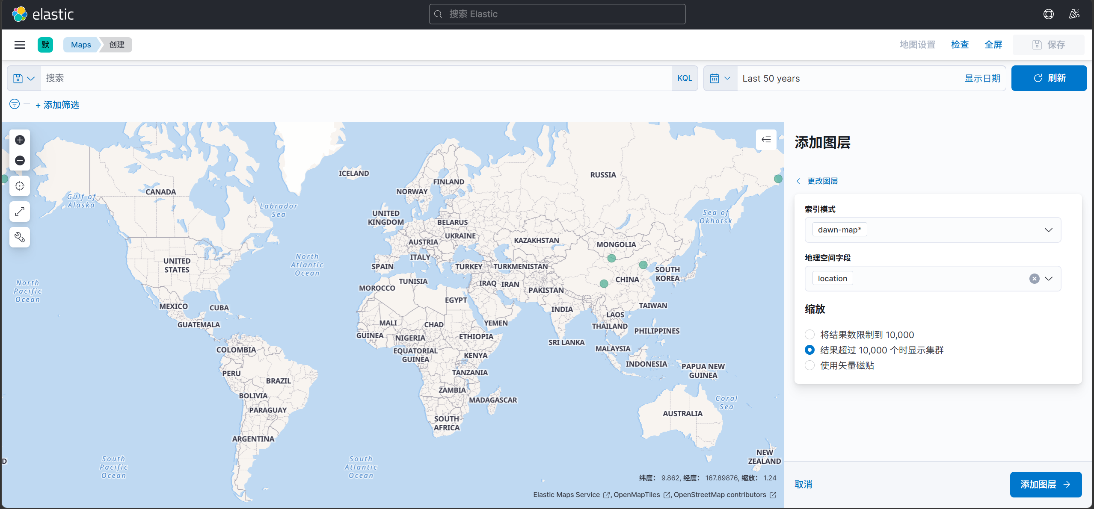
Task: Open OpenStreetMap contributors link
Action: tap(725, 495)
